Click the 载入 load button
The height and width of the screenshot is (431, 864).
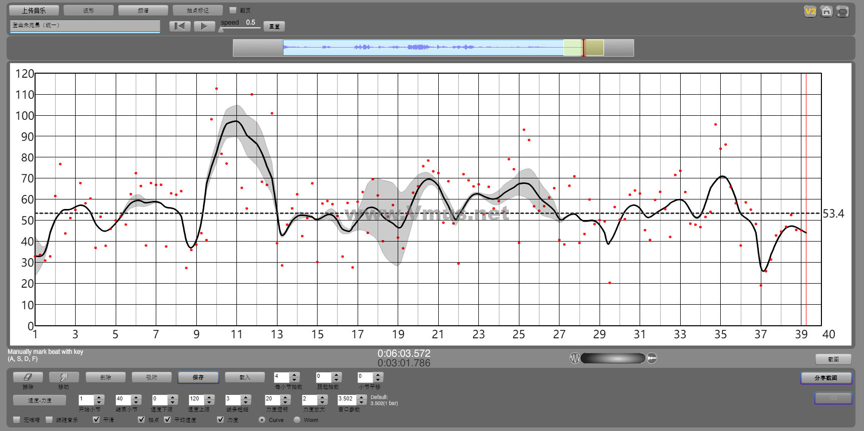(245, 377)
